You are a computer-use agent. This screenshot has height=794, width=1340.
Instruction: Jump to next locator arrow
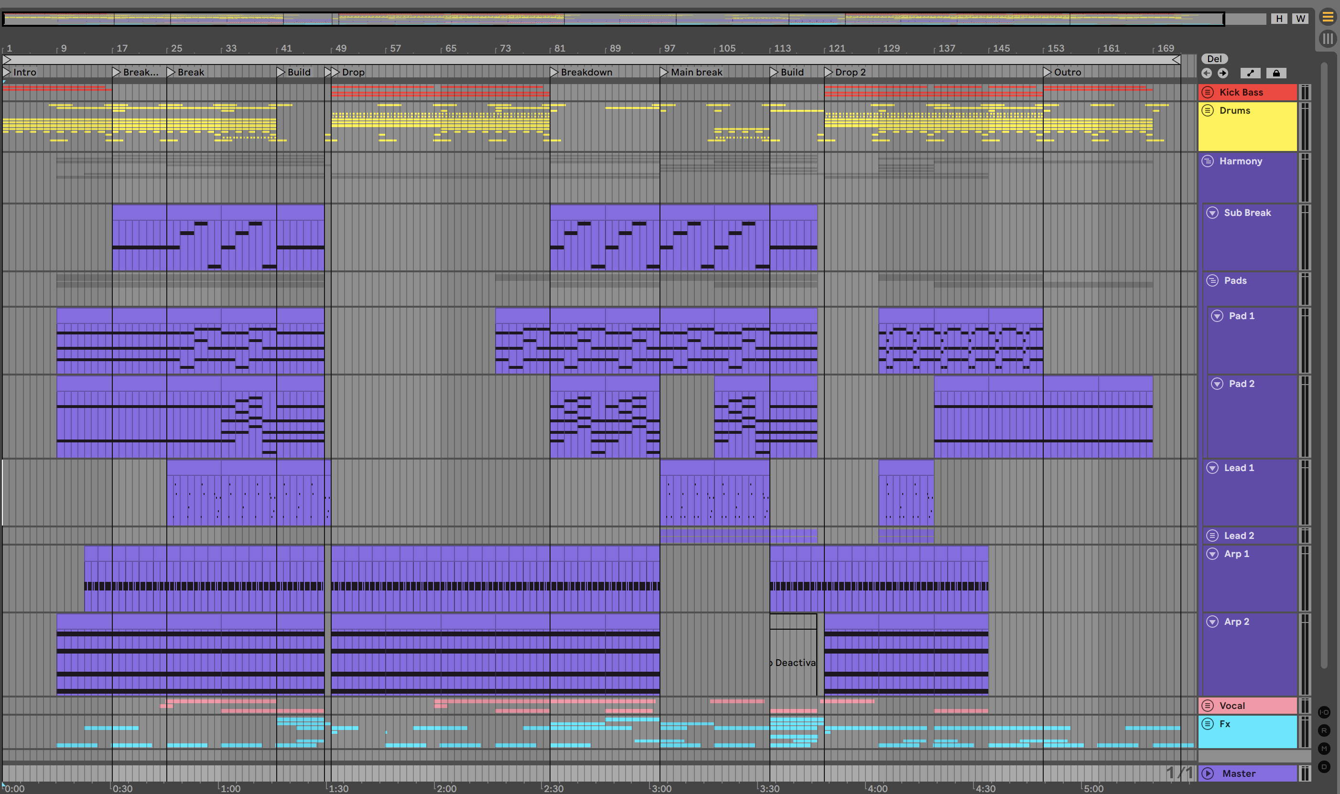click(x=1223, y=73)
